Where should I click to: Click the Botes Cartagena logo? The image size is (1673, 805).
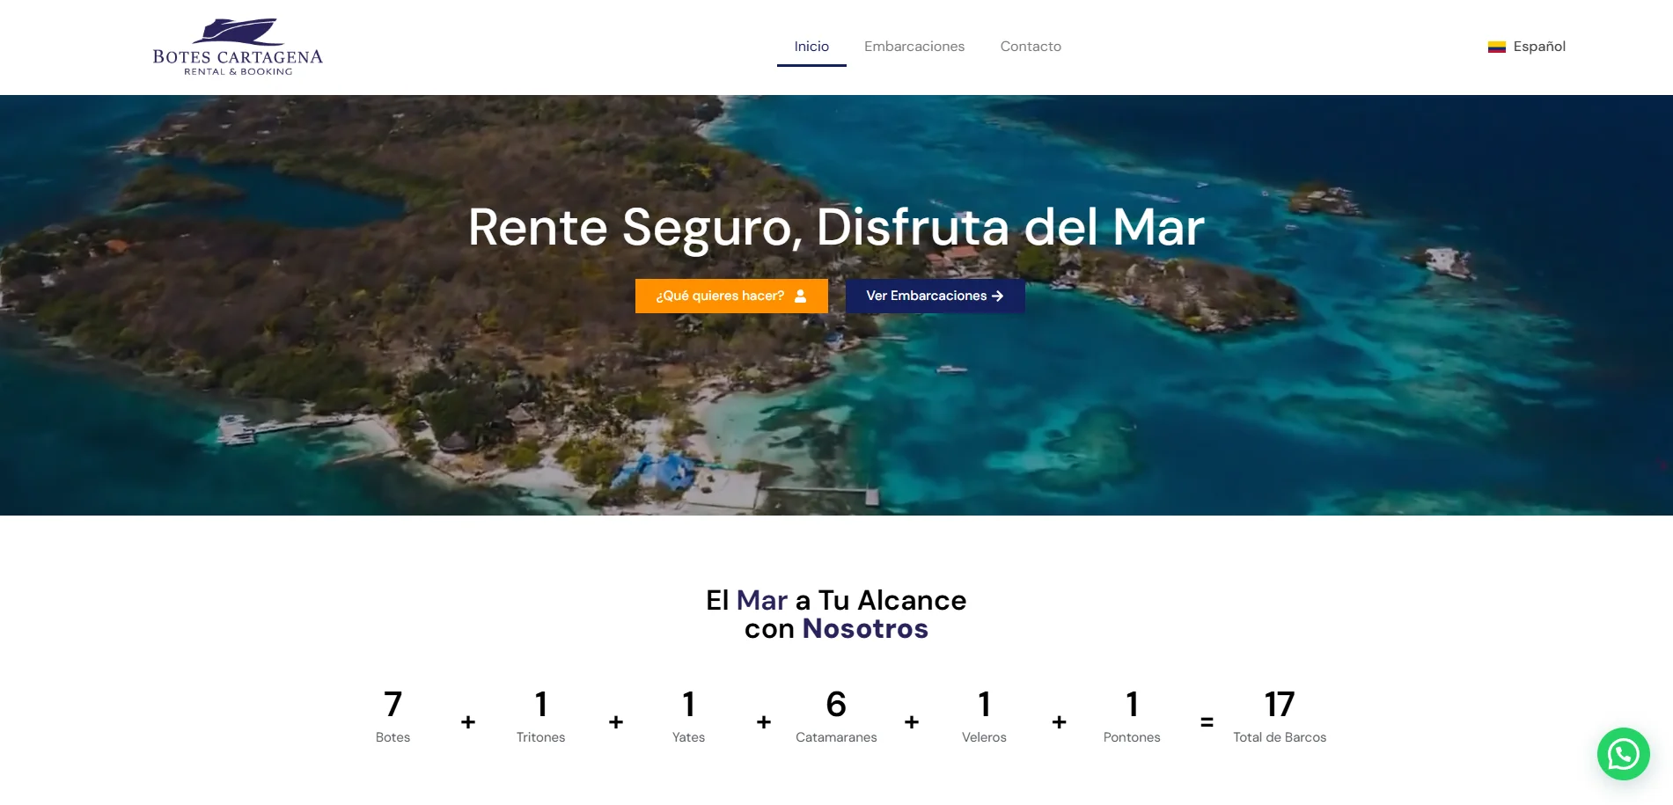tap(238, 47)
